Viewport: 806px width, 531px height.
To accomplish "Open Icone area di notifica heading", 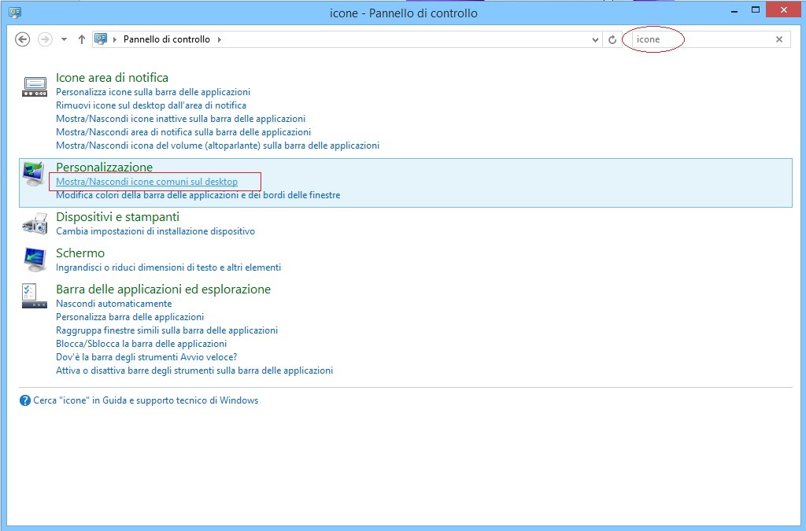I will (112, 78).
